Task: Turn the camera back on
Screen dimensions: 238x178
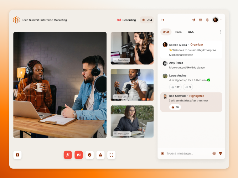Action: [x=79, y=155]
